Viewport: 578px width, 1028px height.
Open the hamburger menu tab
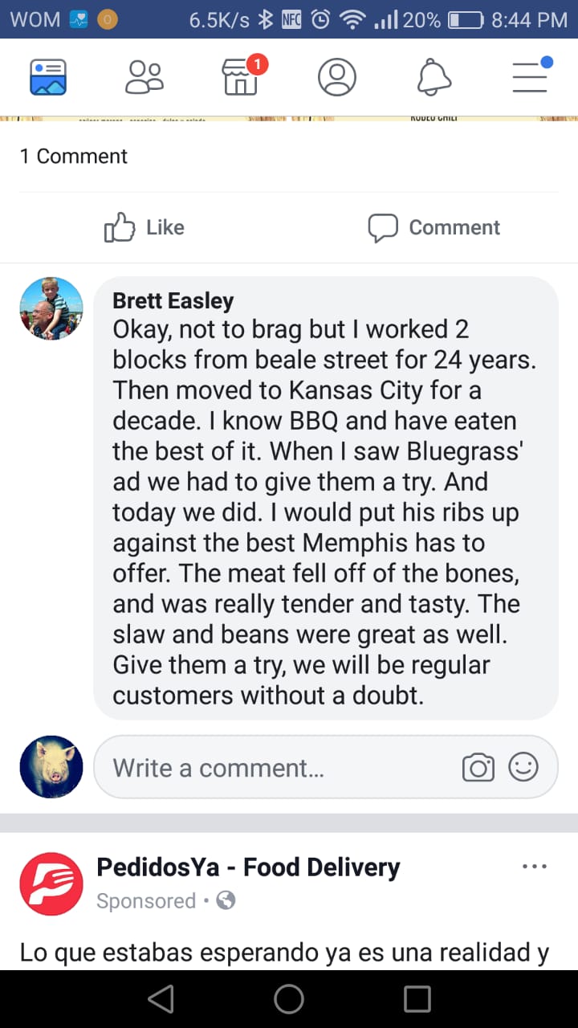530,77
